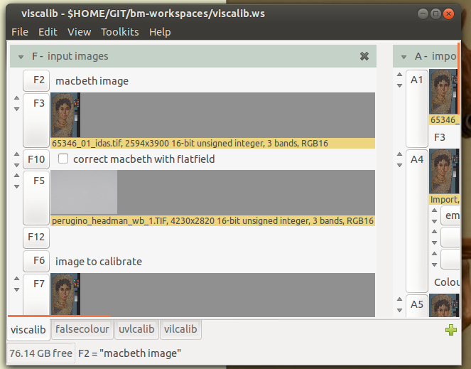
Task: Click the perugino_headman_wb_1.TIF caption in F5
Action: 212,220
